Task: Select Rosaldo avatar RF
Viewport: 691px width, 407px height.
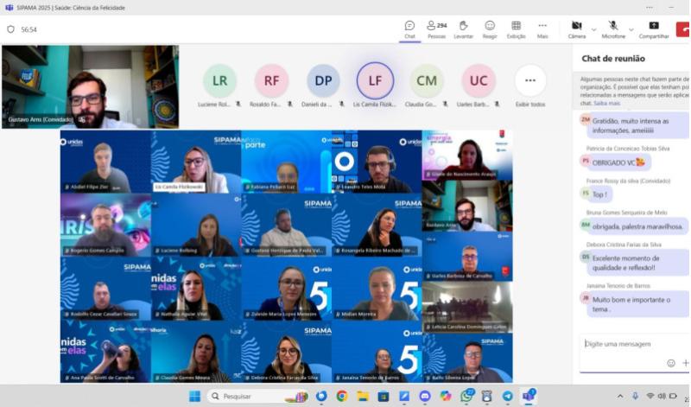Action: 271,80
